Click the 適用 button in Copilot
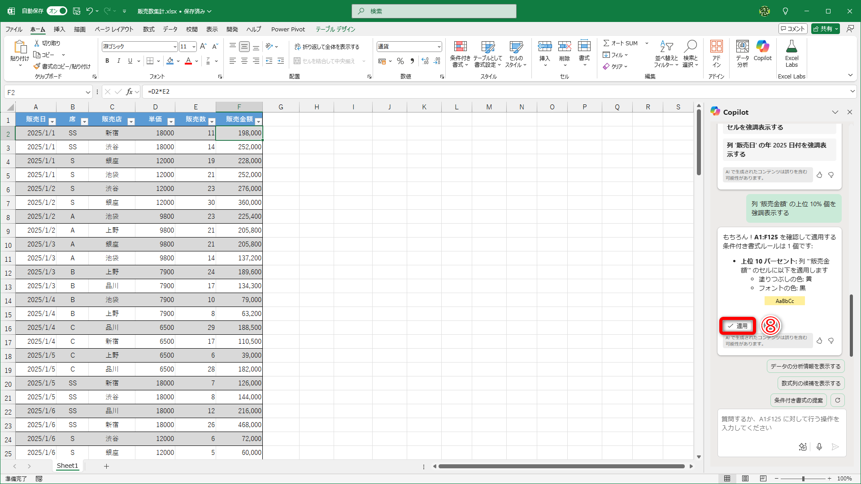861x484 pixels. pos(738,326)
